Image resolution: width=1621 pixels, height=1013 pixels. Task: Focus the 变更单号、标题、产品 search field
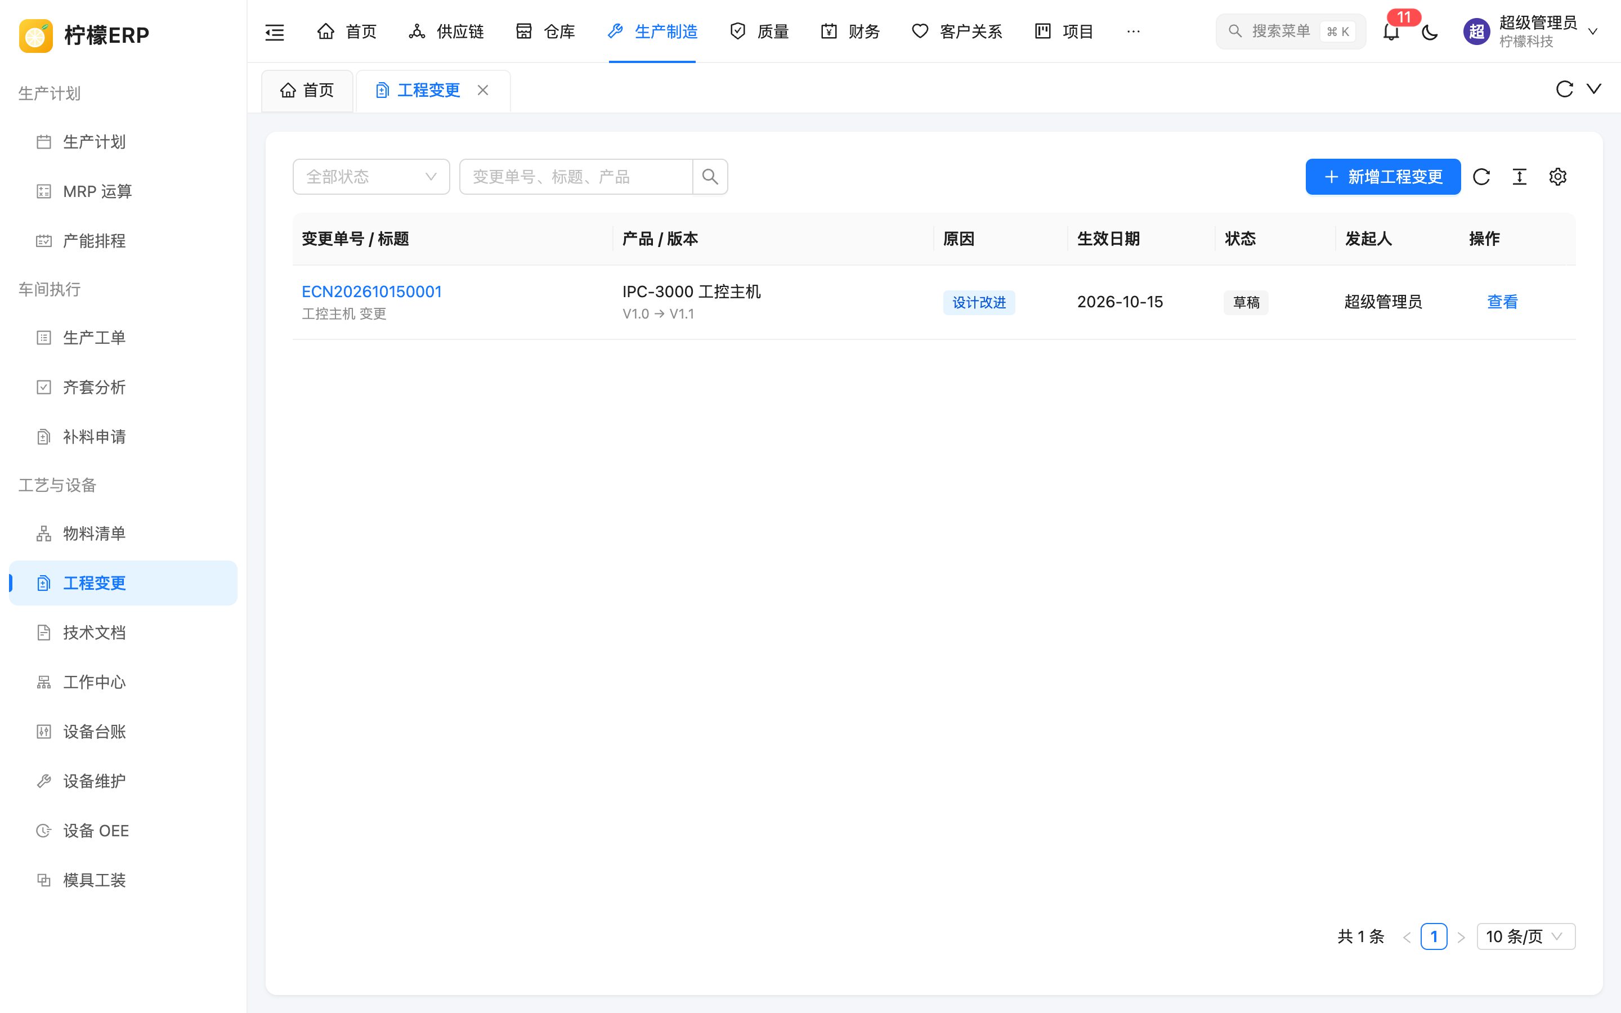click(x=576, y=177)
